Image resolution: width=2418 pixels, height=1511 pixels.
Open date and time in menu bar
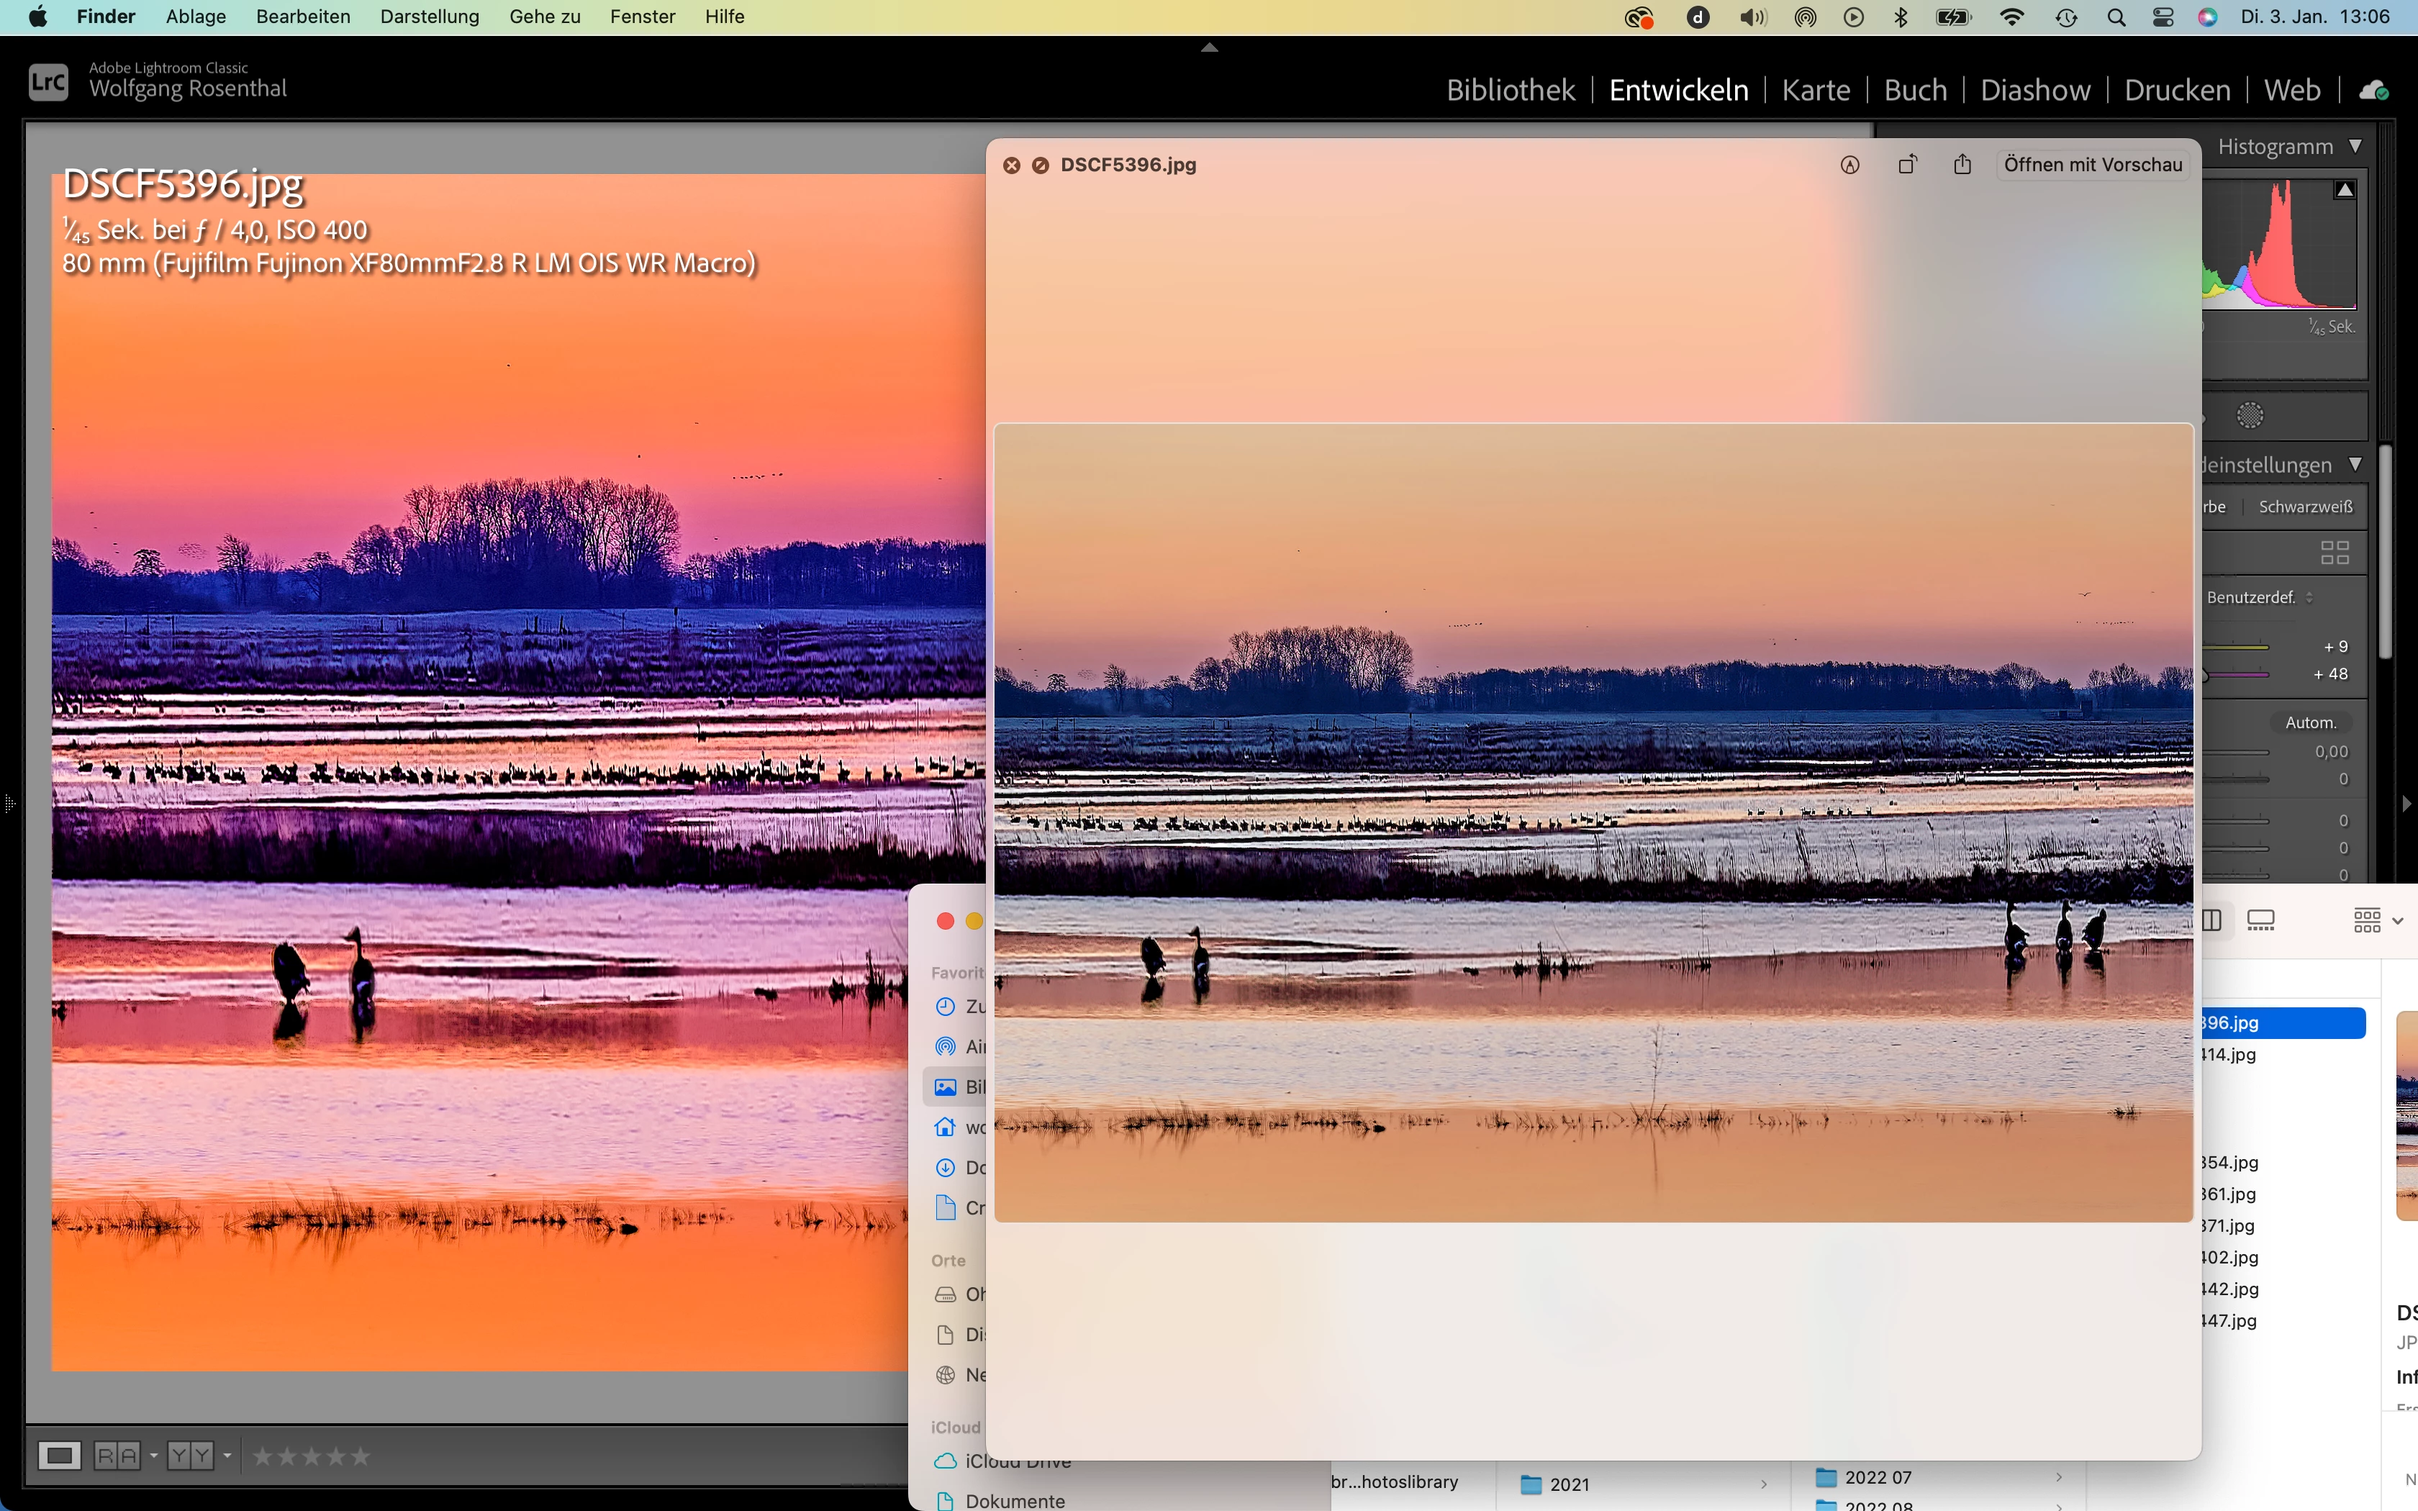pos(2315,17)
